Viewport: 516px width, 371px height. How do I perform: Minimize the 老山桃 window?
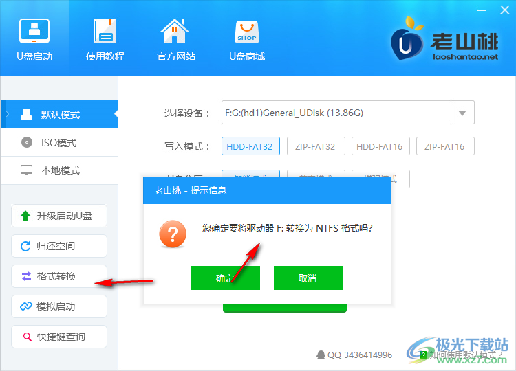tap(482, 10)
